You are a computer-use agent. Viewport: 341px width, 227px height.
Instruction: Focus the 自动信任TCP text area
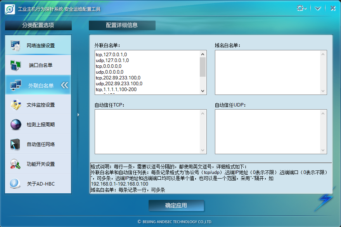tap(147, 131)
